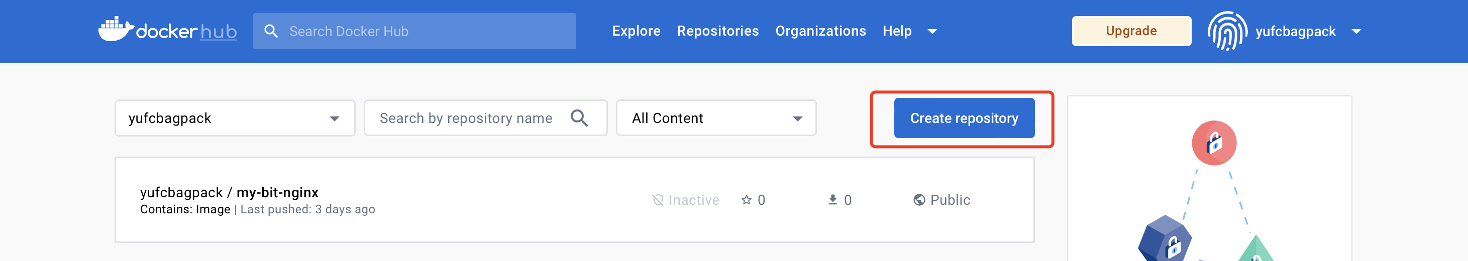Click the Inactive status icon
The image size is (1468, 261).
(x=658, y=200)
